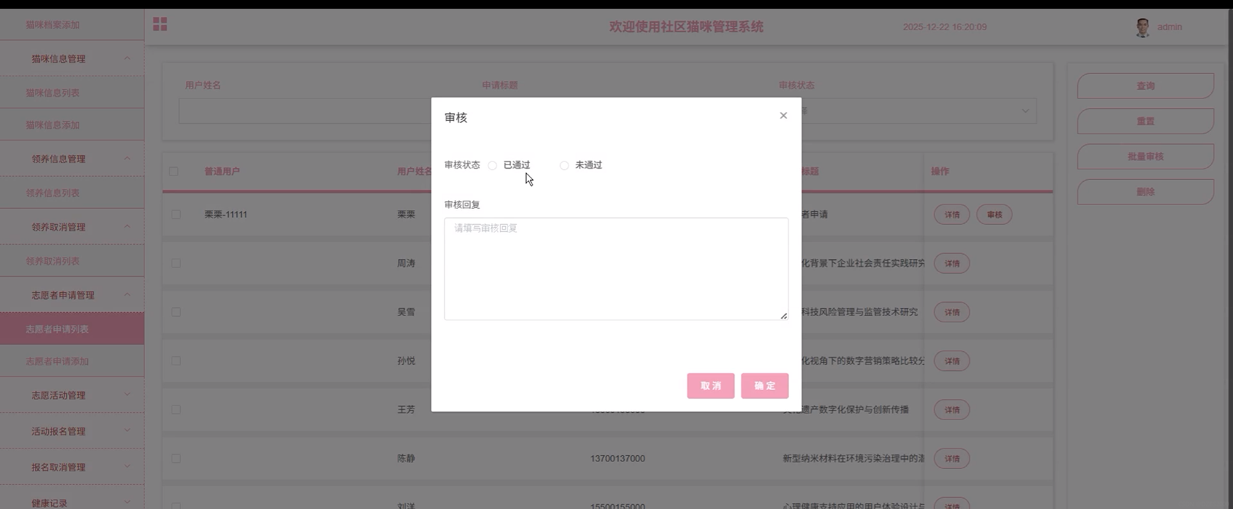Viewport: 1233px width, 509px height.
Task: Click the grid menu icon in the header
Action: (160, 24)
